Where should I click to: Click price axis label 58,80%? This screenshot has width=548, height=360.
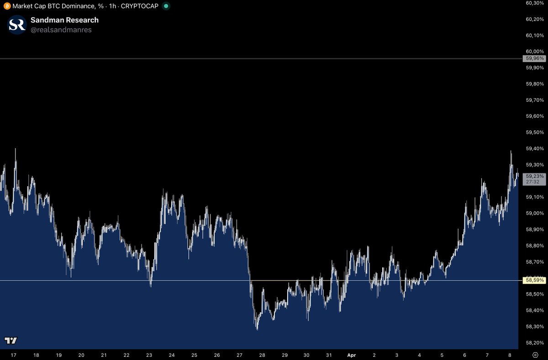coord(535,245)
